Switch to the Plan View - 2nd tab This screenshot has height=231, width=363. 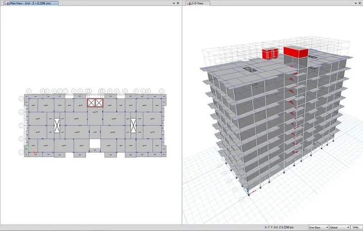point(30,3)
